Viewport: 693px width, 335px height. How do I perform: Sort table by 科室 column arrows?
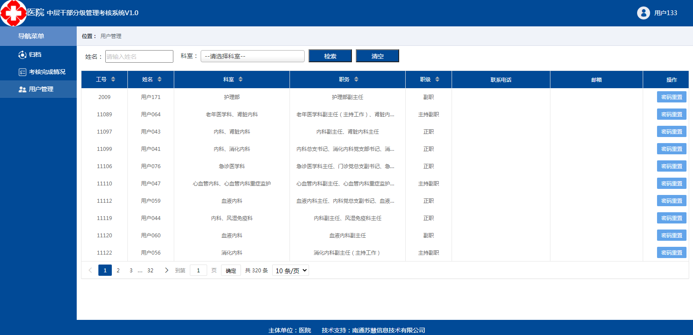pyautogui.click(x=241, y=80)
